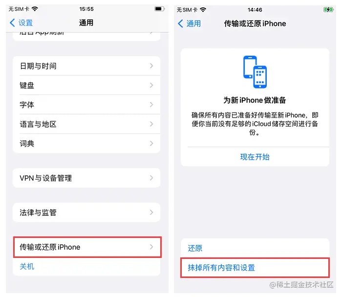The image size is (342, 297).
Task: Tap 抹掉所有内容和设置 option
Action: [255, 268]
